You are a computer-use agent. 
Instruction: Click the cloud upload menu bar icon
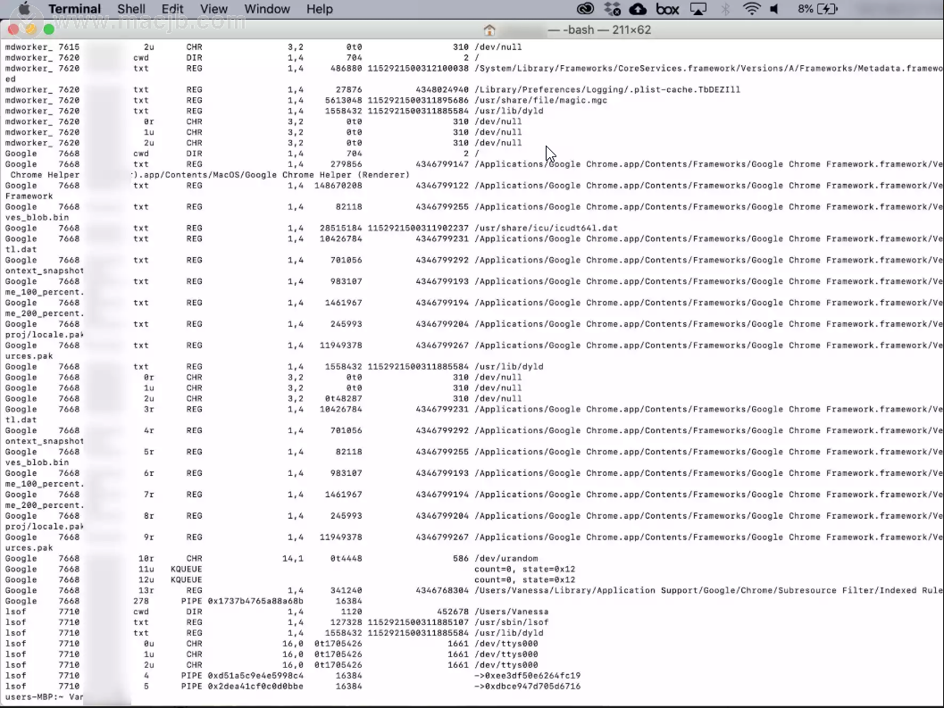click(x=639, y=9)
